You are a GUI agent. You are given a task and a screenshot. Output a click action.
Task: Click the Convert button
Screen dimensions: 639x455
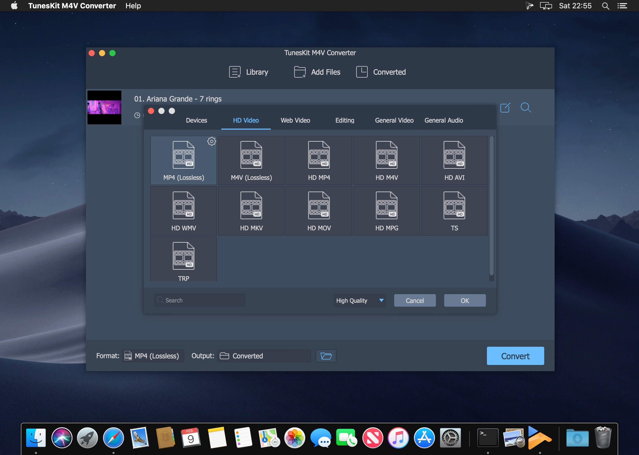point(515,356)
